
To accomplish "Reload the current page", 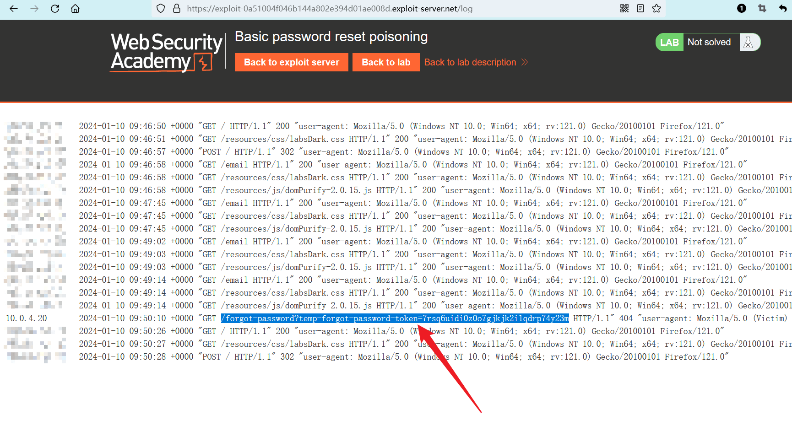I will (55, 9).
